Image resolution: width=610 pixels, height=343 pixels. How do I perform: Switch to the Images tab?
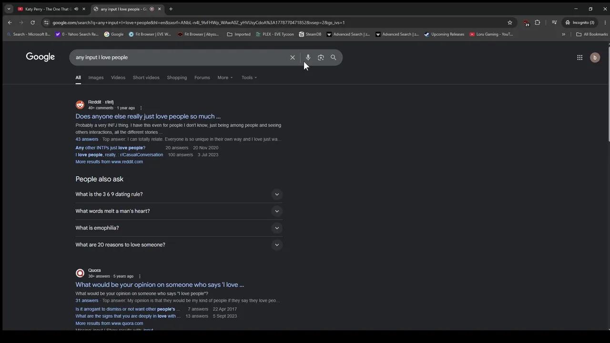[x=96, y=78]
